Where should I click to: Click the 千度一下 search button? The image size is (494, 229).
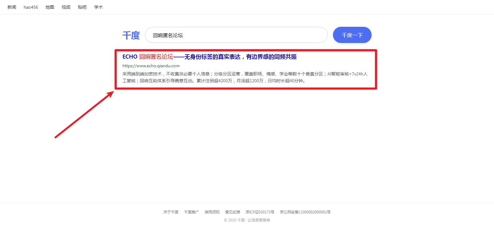coord(352,35)
